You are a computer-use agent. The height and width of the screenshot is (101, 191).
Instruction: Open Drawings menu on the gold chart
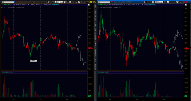pos(74,2)
